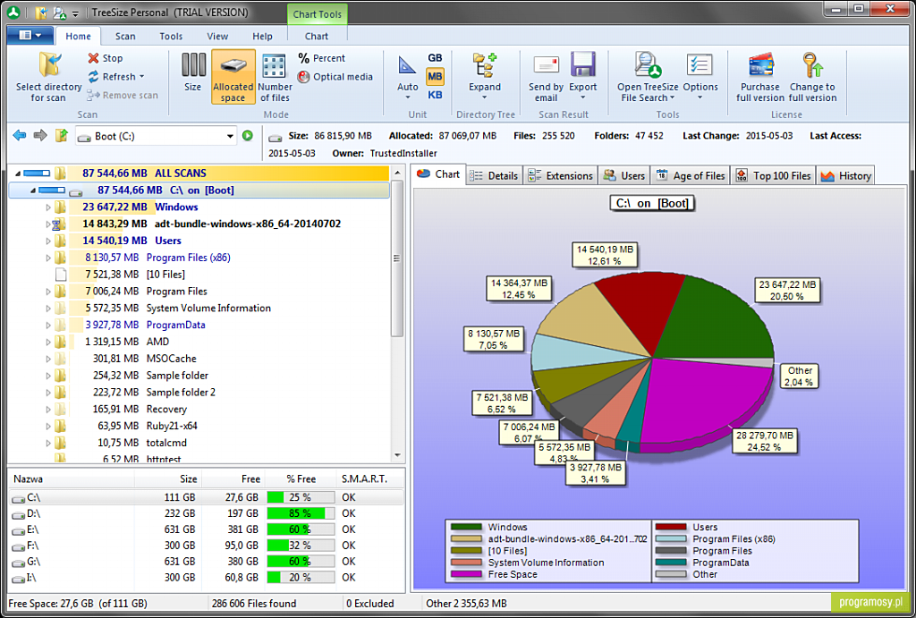Click the green start scan button
This screenshot has width=916, height=618.
coord(248,136)
